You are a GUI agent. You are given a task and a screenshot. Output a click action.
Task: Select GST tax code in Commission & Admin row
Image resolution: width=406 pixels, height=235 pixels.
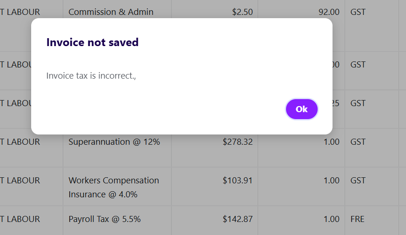pyautogui.click(x=358, y=12)
